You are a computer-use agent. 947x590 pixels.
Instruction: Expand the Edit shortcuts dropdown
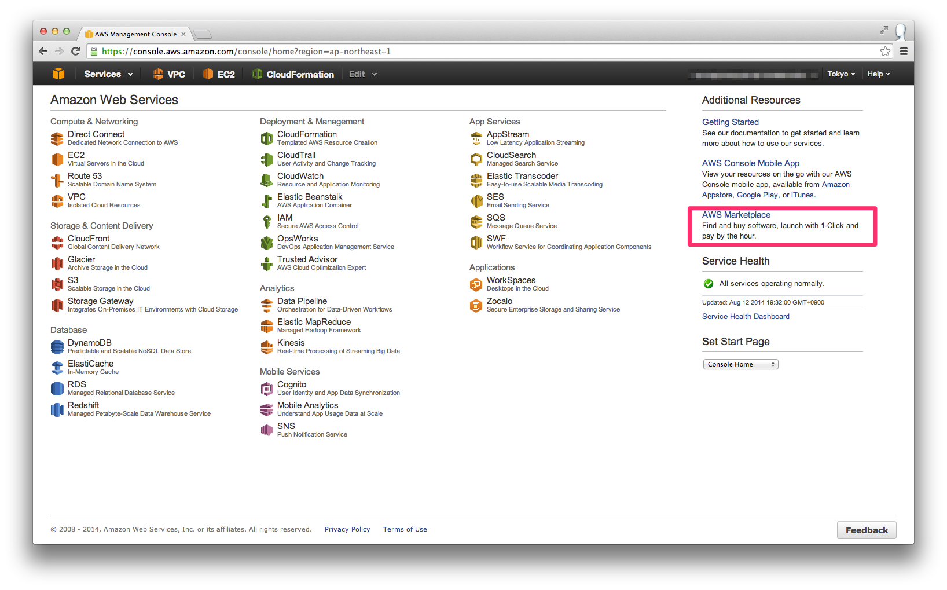click(x=363, y=74)
